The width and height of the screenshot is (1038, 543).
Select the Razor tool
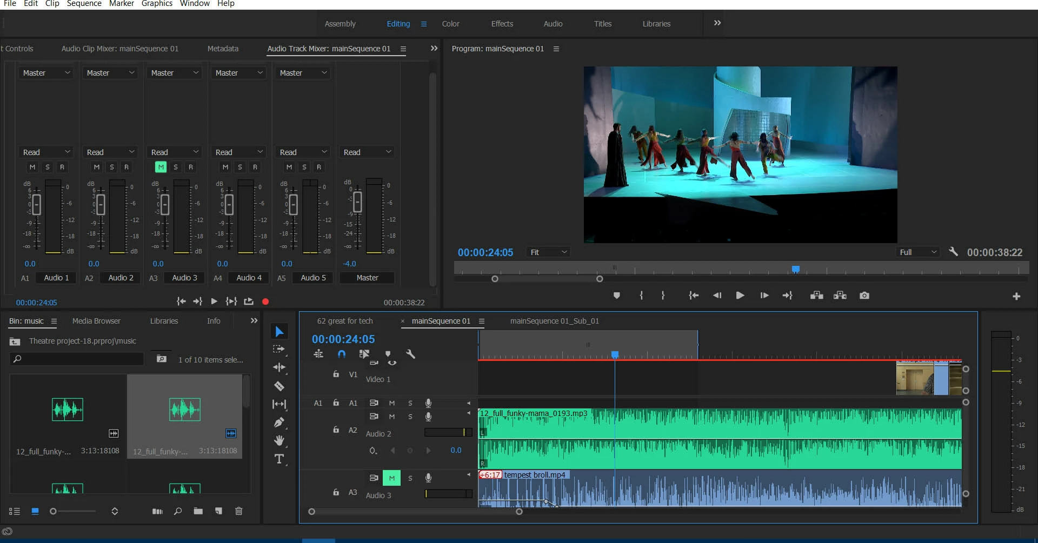point(279,386)
